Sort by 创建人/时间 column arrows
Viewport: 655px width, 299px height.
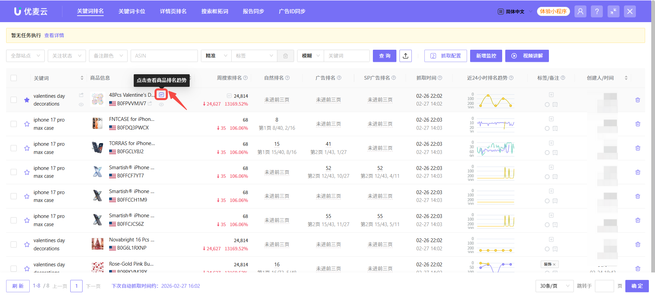626,78
